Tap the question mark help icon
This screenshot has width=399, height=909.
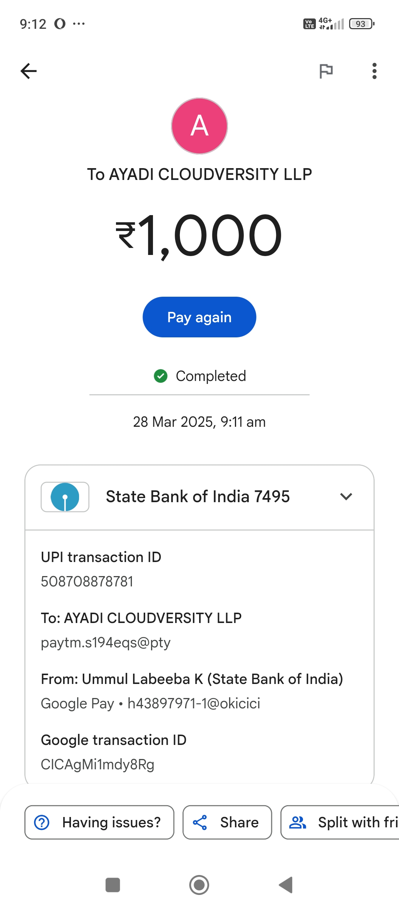[42, 823]
